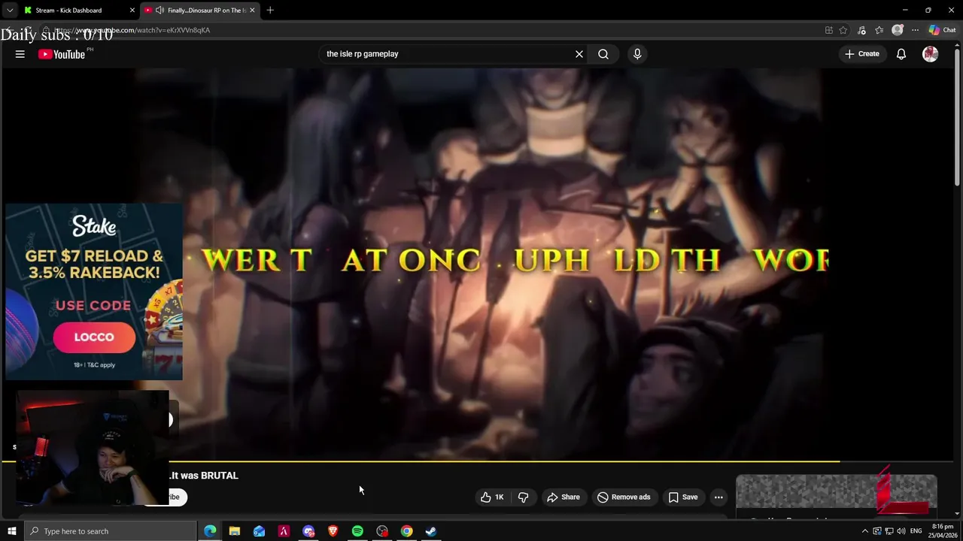Image resolution: width=963 pixels, height=541 pixels.
Task: Open the browser favorites list icon
Action: point(879,30)
